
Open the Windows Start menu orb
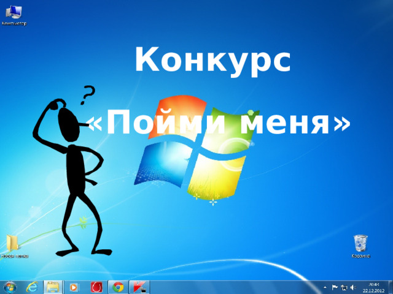(x=10, y=287)
